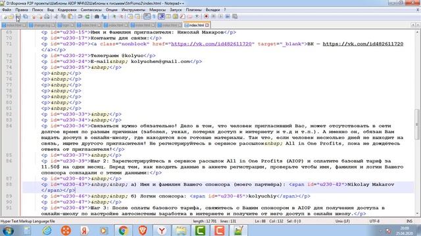Show the Document Map panel icon
421x236 pixels.
176,16
